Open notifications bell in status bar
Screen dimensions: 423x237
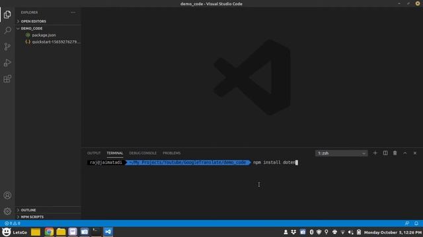pos(416,223)
